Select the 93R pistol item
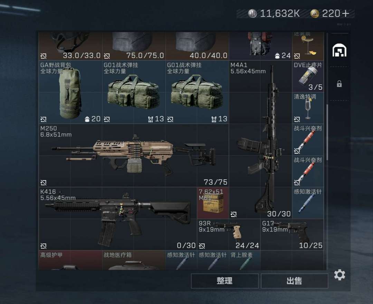This screenshot has height=304, width=373. click(229, 234)
